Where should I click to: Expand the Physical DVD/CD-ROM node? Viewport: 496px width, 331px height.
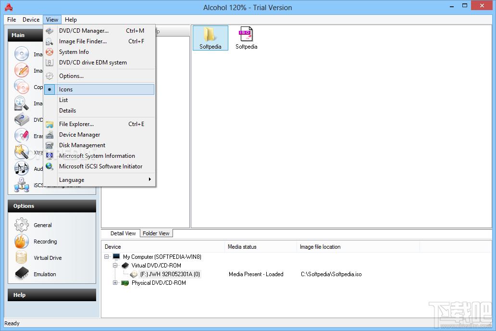coord(115,283)
